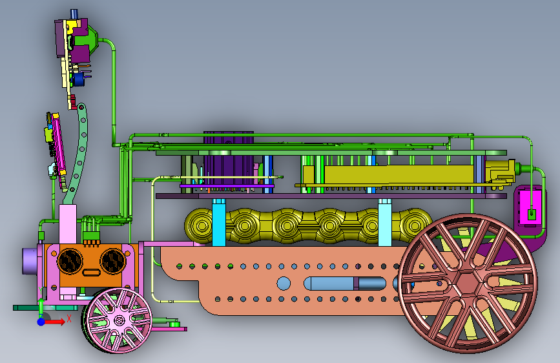Select the large brown rear wheel
The width and height of the screenshot is (560, 363).
point(468,284)
